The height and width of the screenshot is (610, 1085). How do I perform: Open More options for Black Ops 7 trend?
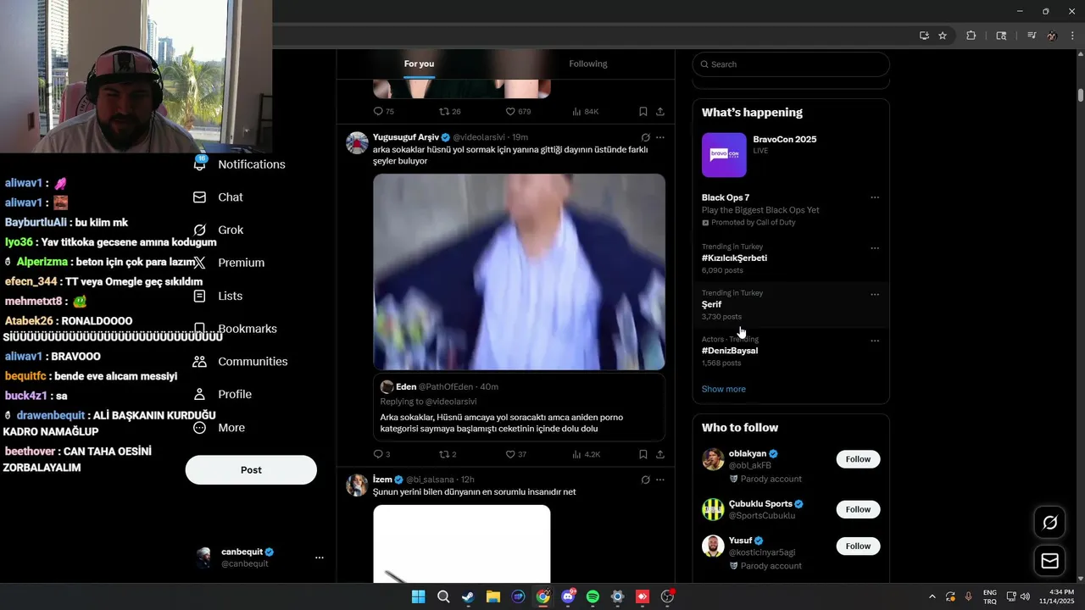[x=875, y=197]
